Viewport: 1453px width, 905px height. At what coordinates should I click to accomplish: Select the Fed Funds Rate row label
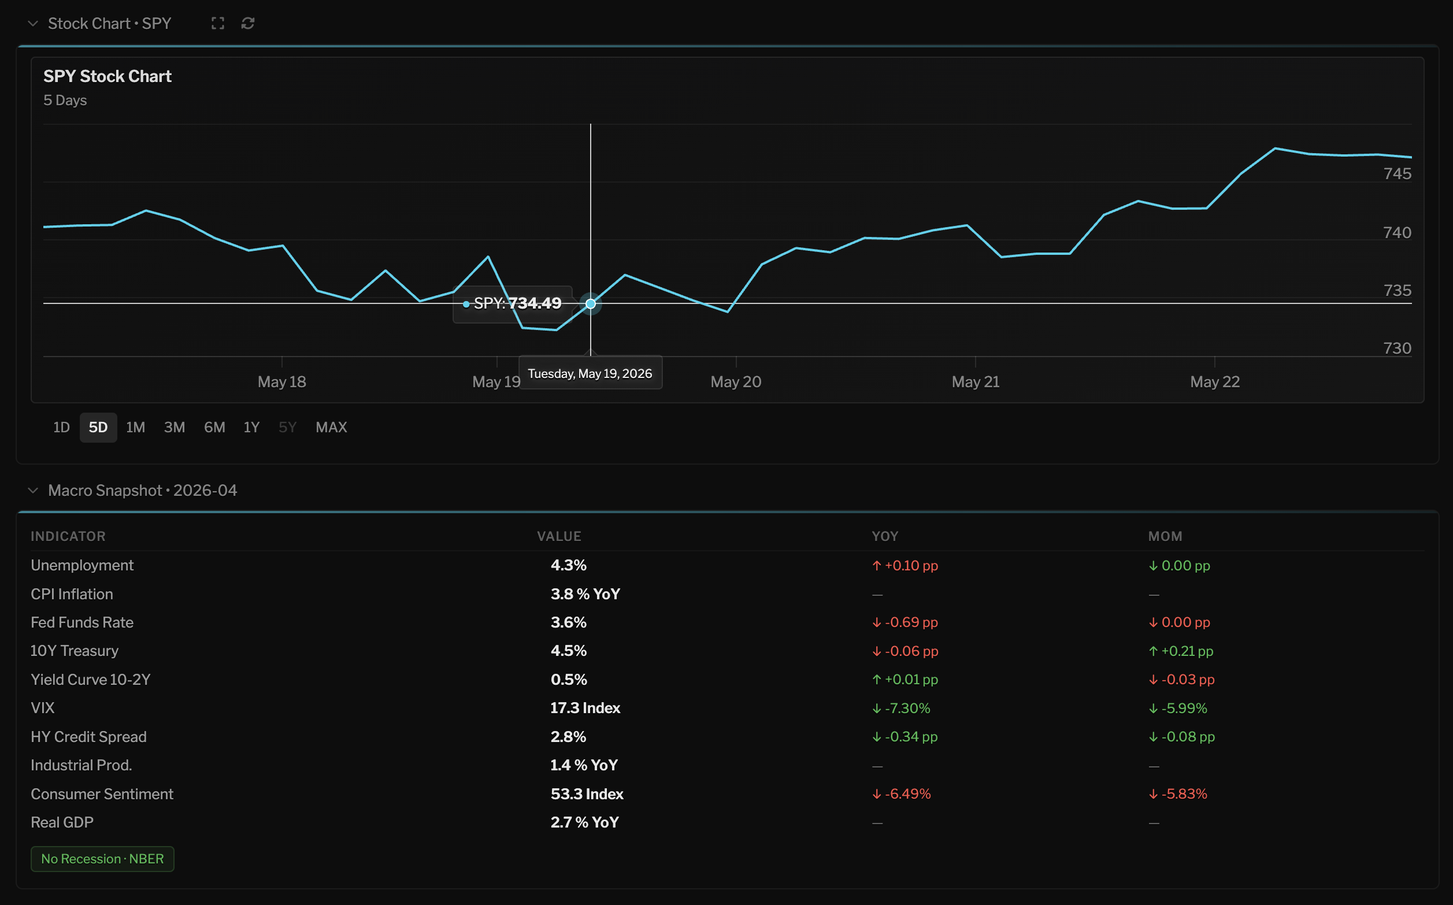coord(82,622)
